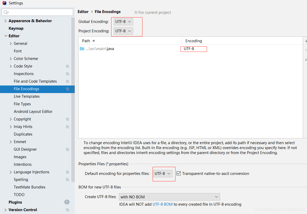
Task: Click the project icon beside File and Code Templates
Action: [67, 82]
